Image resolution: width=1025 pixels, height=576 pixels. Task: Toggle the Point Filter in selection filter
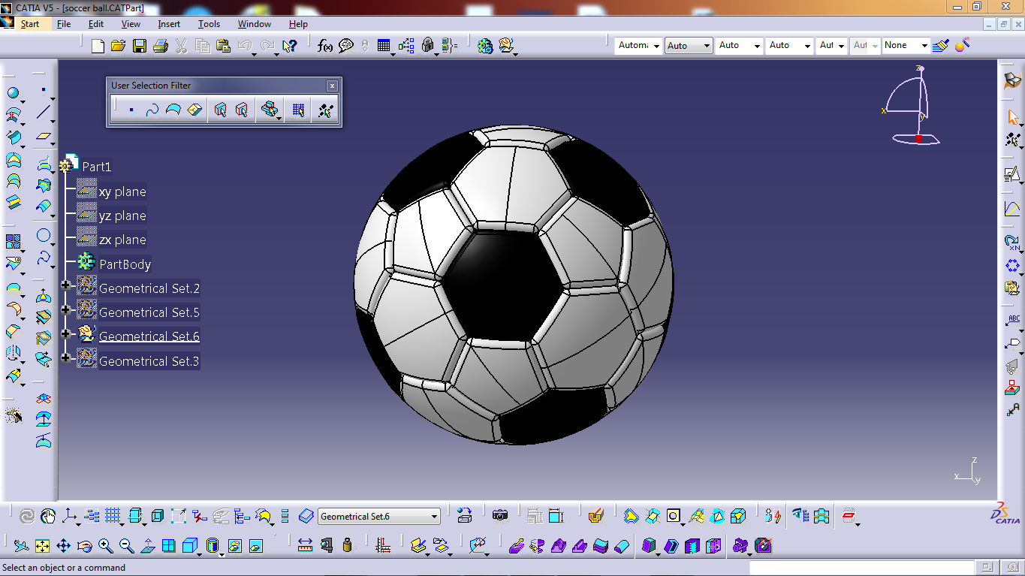131,110
